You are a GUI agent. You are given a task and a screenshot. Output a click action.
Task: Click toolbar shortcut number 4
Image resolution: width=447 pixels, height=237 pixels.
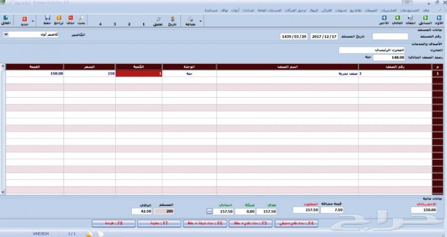pyautogui.click(x=100, y=24)
